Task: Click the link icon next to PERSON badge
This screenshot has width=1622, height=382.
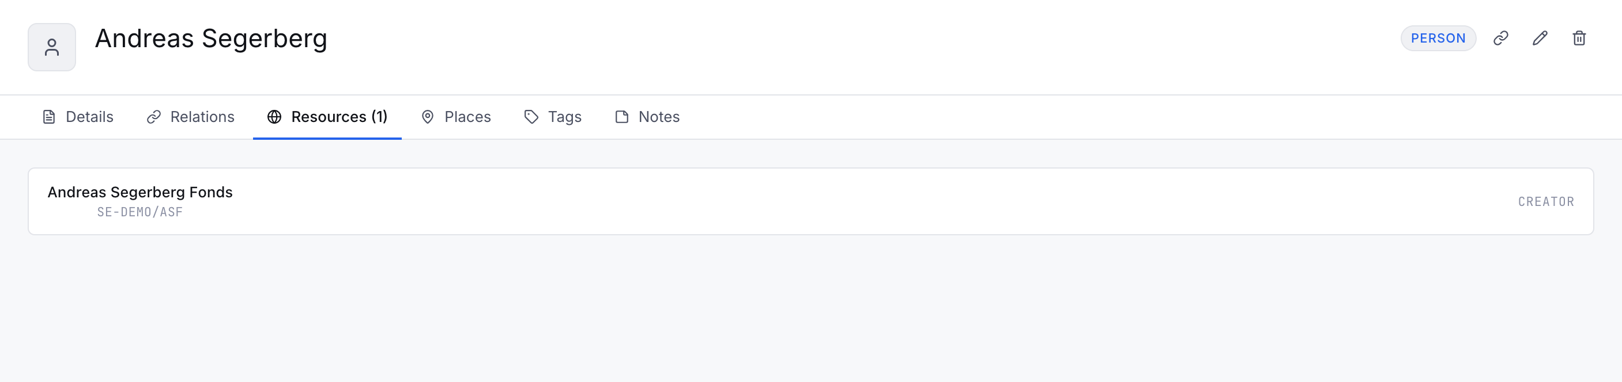Action: [1500, 39]
